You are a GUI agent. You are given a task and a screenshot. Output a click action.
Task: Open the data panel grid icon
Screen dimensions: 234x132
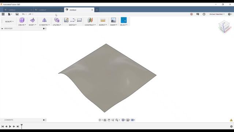click(x=3, y=14)
